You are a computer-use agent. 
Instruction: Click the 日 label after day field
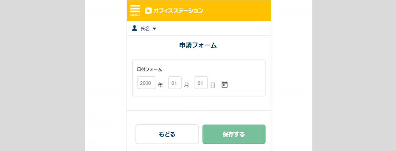213,85
